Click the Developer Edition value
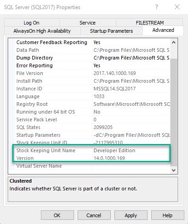188x224 pixels. pyautogui.click(x=114, y=150)
